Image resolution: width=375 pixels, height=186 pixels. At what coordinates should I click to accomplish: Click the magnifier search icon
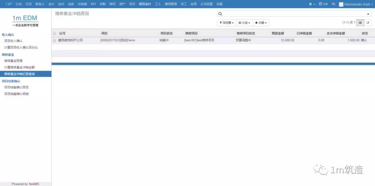coord(220,14)
